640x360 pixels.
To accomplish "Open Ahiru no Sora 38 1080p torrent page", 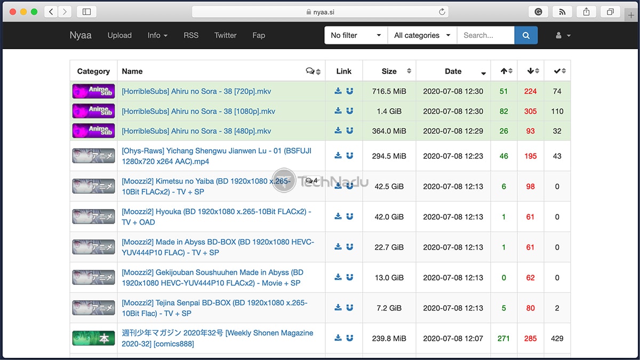I will tap(198, 111).
